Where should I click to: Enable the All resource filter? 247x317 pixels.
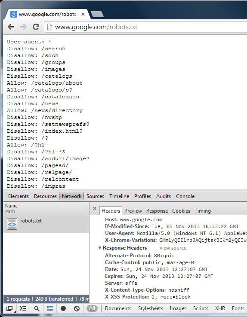click(x=92, y=308)
